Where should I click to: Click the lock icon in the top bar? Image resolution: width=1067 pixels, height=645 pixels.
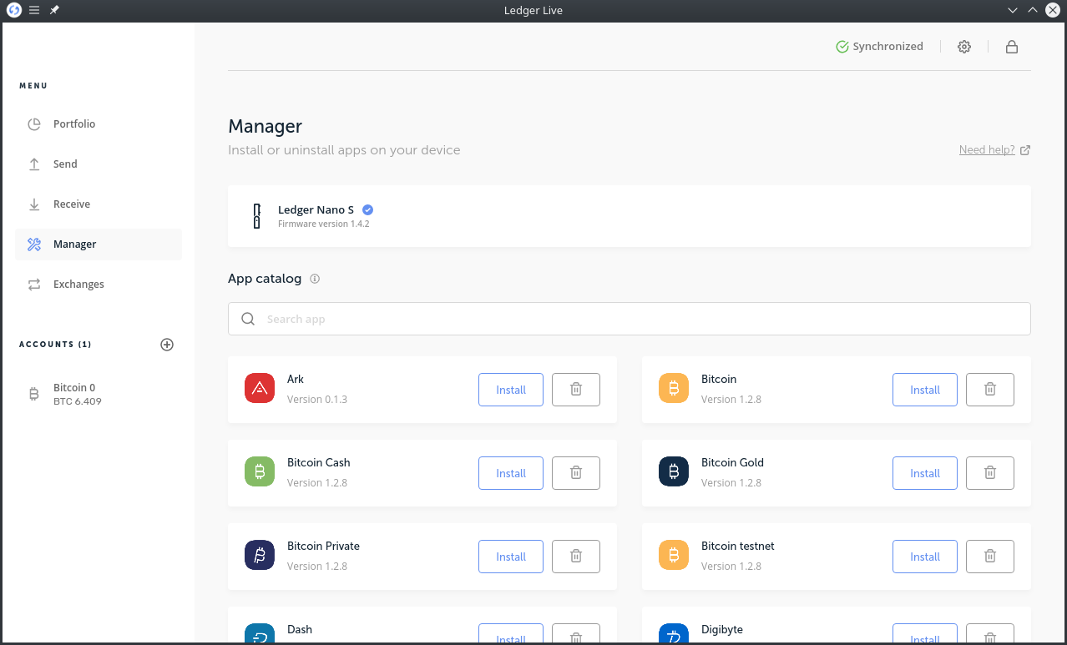(1011, 47)
